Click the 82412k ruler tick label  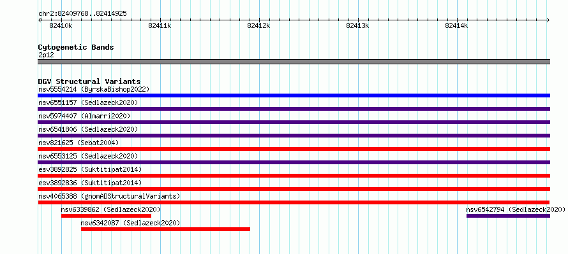[x=258, y=25]
